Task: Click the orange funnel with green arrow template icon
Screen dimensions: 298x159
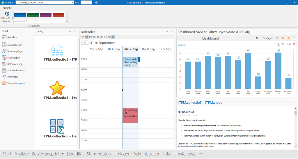Action: 277,38
